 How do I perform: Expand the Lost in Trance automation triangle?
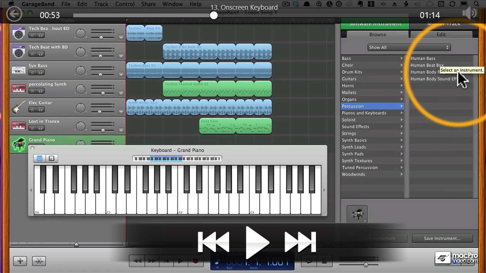click(x=121, y=130)
